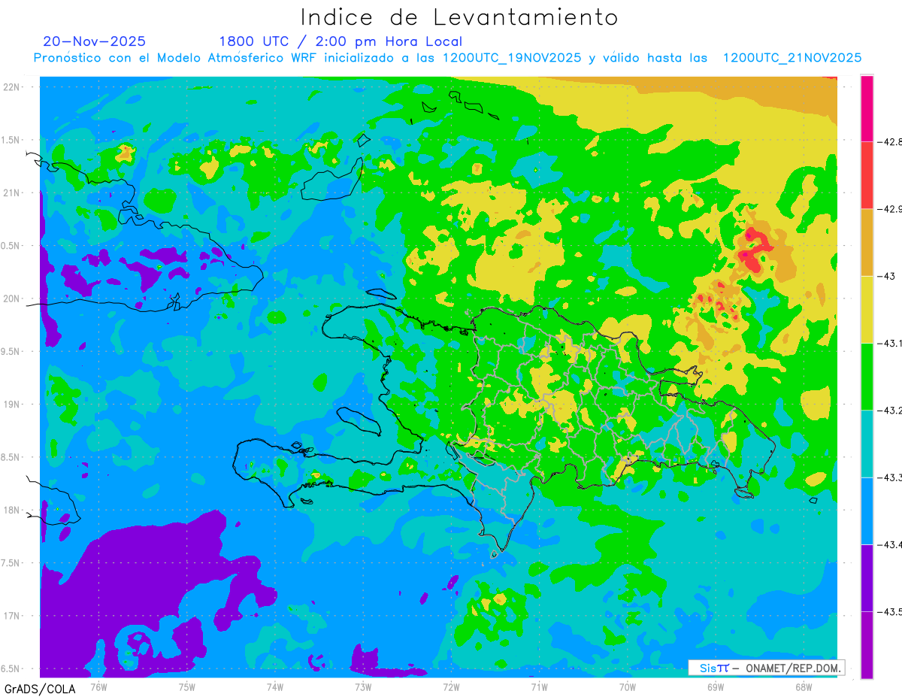
Task: Click the initialization time '1200UTC_19NOV2025'
Action: pos(511,58)
